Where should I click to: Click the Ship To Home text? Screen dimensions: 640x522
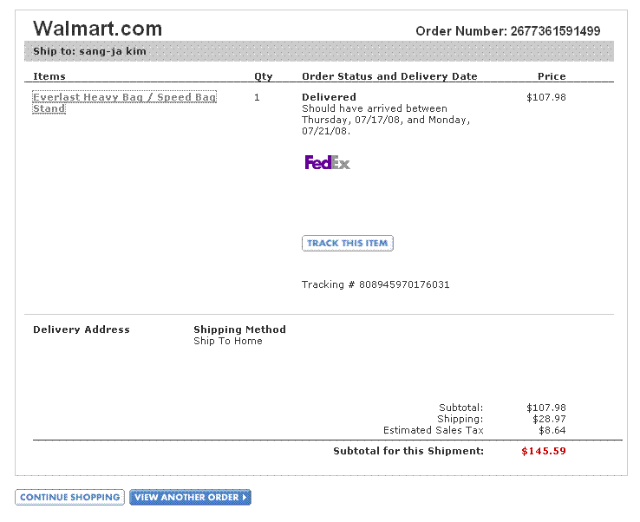[228, 341]
